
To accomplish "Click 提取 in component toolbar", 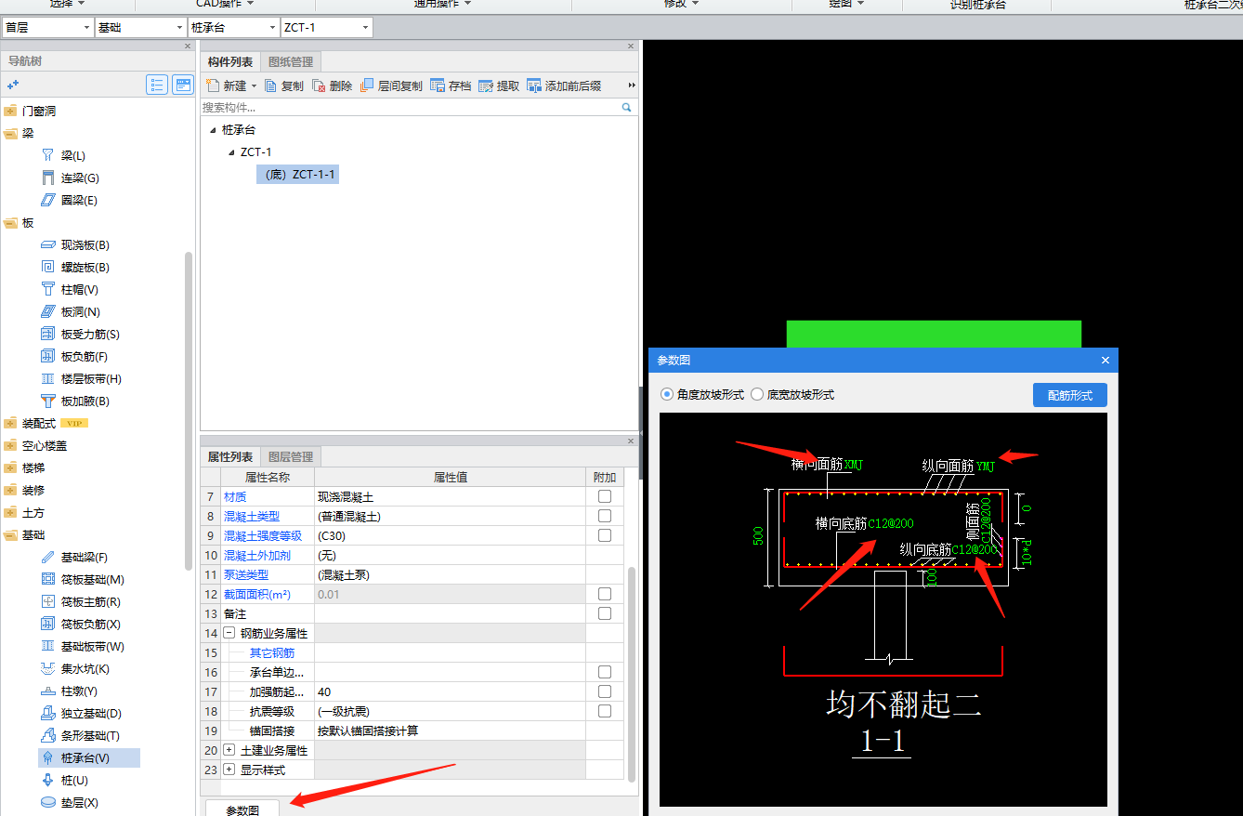I will 500,86.
